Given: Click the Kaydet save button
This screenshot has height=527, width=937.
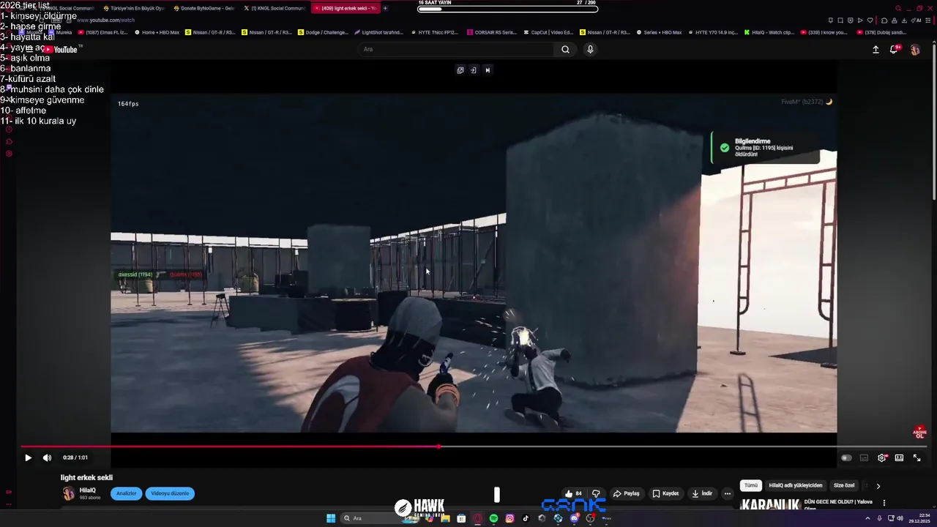Looking at the screenshot, I should pos(666,493).
